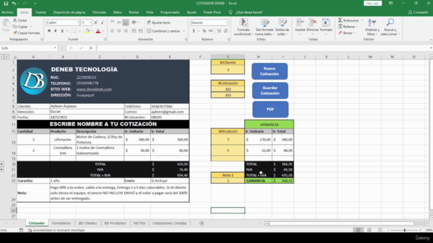This screenshot has height=243, width=433.
Task: Open Dar formato como tabla
Action: click(265, 27)
